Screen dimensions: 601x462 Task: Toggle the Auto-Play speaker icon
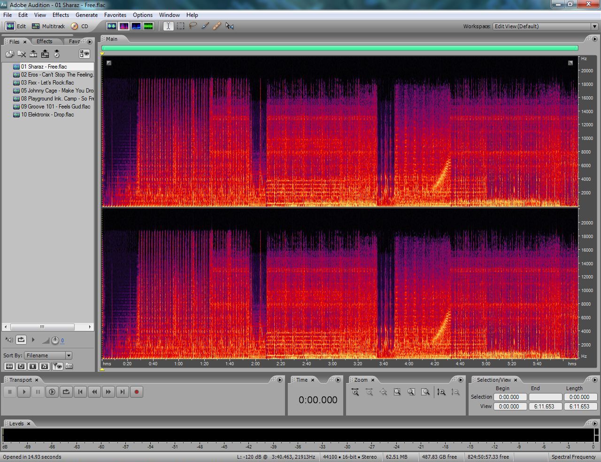pyautogui.click(x=9, y=339)
